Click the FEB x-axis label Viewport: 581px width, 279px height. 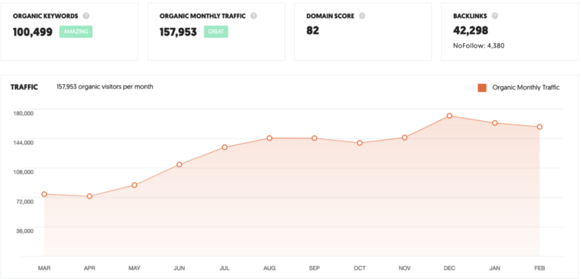point(540,268)
